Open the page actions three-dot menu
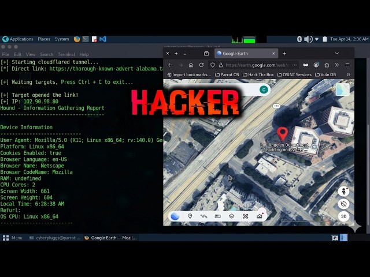 [x=294, y=65]
